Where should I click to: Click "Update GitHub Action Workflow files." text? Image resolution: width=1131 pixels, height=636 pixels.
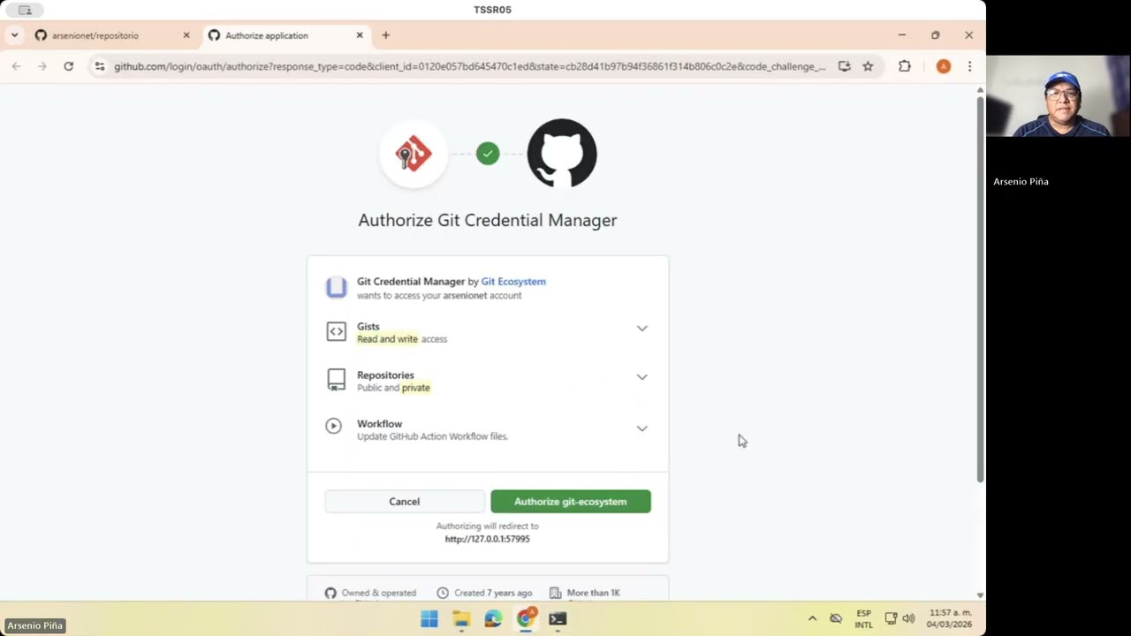[x=432, y=436]
